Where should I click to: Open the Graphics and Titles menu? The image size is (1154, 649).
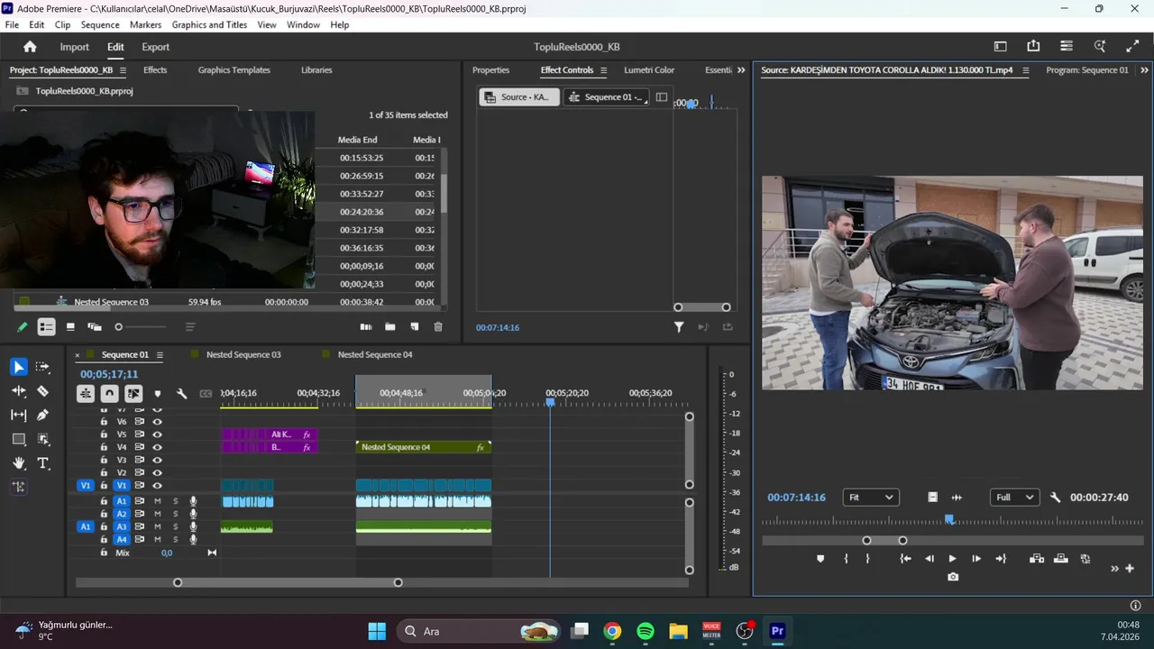pyautogui.click(x=209, y=24)
